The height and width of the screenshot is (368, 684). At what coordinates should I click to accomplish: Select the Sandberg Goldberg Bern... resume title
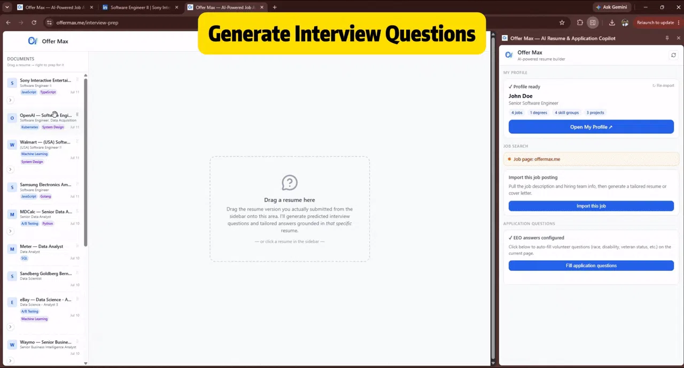click(45, 274)
